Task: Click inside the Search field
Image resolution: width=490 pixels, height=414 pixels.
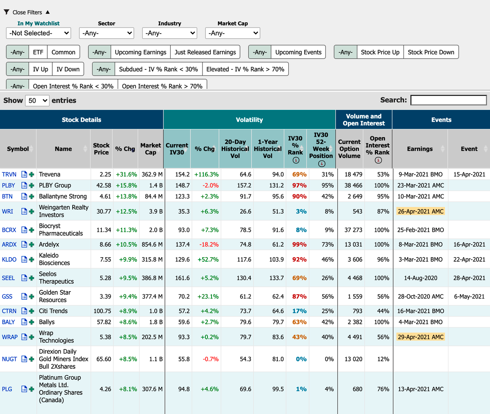Action: (448, 100)
